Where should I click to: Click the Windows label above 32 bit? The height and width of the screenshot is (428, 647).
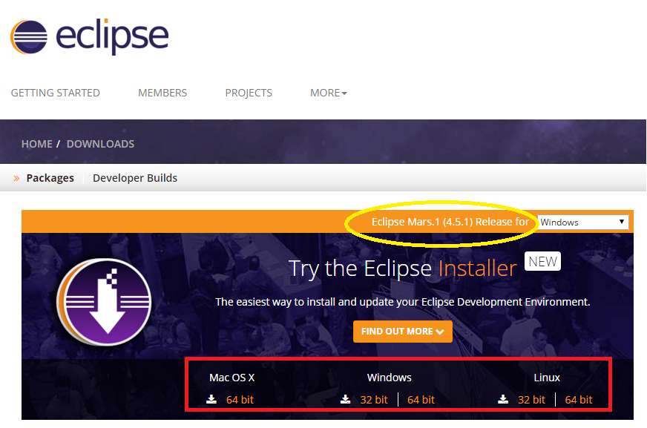[x=389, y=378]
